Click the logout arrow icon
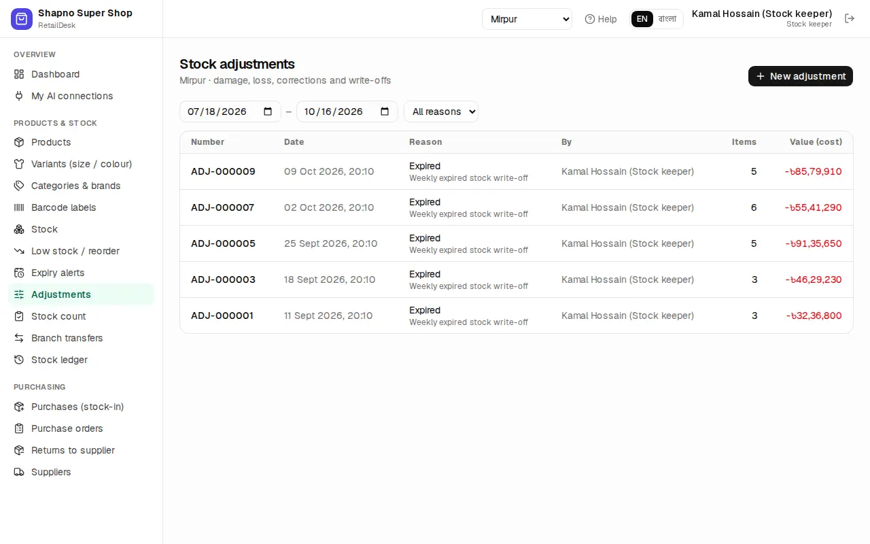The width and height of the screenshot is (870, 544). pos(850,18)
